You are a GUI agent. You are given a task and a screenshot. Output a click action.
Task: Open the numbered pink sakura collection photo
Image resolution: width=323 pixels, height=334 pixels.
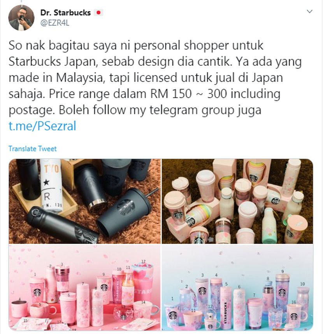85,287
